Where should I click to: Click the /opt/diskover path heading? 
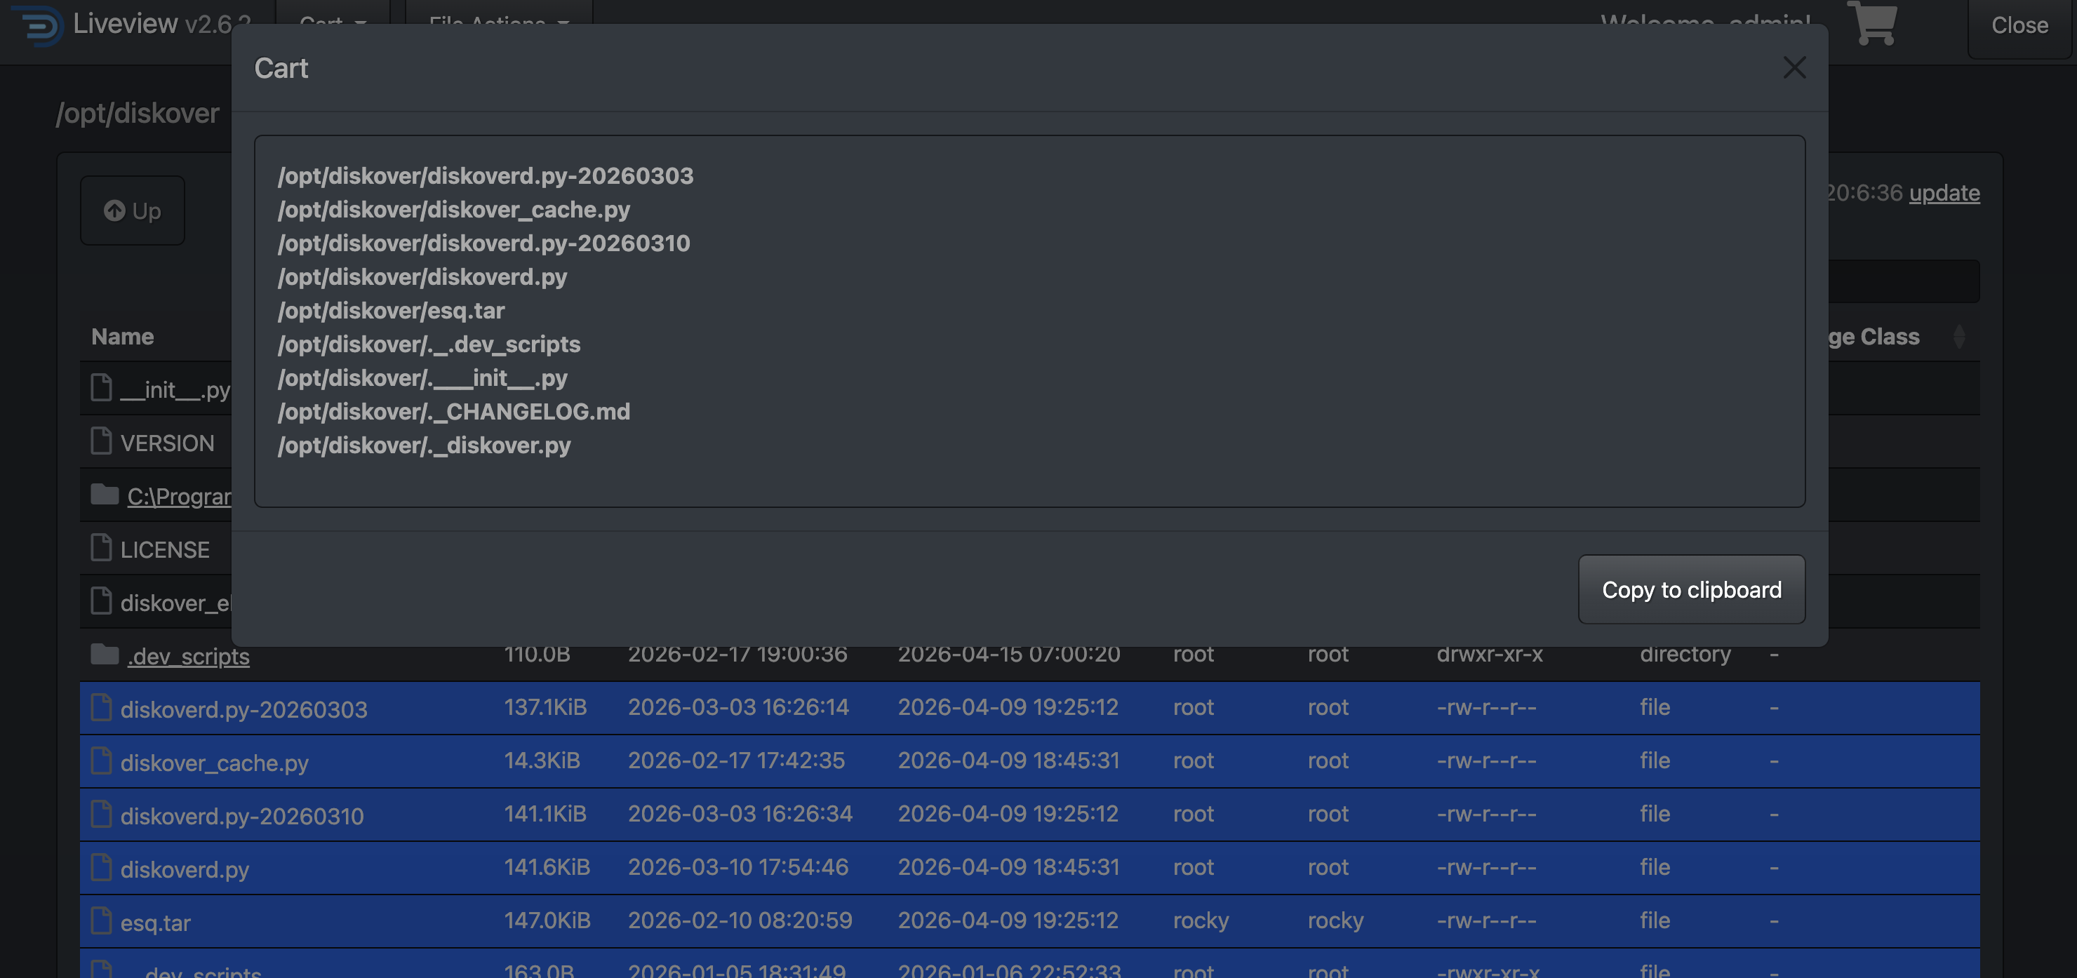coord(137,113)
